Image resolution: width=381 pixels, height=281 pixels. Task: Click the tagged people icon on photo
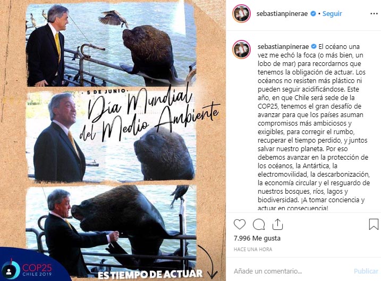pos(9,271)
